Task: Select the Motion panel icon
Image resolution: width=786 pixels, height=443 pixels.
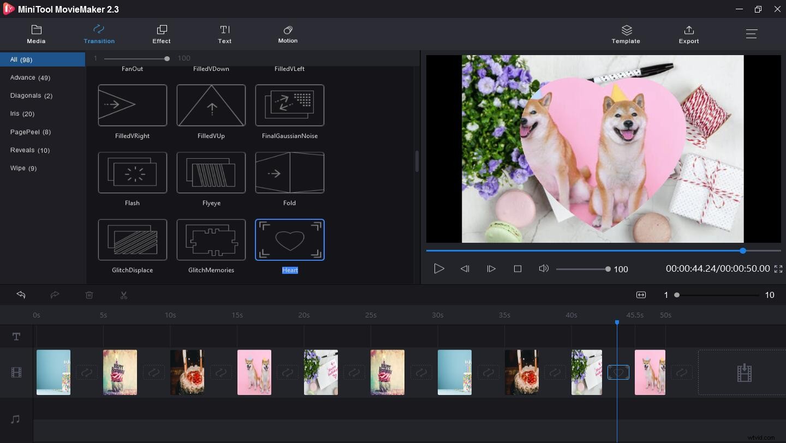Action: 288,34
